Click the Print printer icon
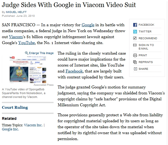This screenshot has width=168, height=145. 135,55
